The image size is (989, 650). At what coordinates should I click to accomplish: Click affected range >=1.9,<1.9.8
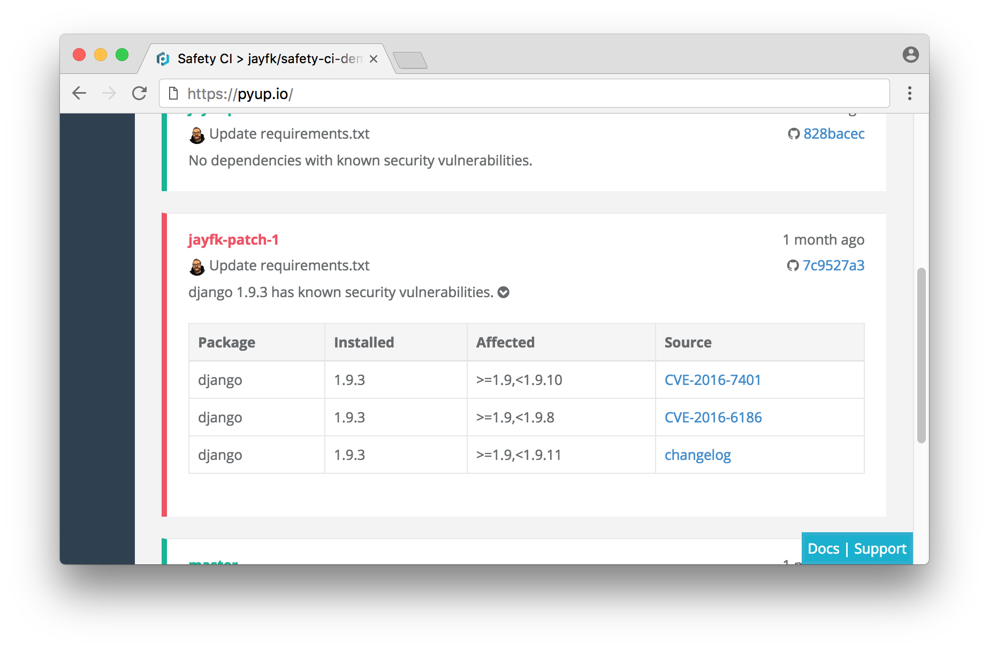pyautogui.click(x=515, y=418)
